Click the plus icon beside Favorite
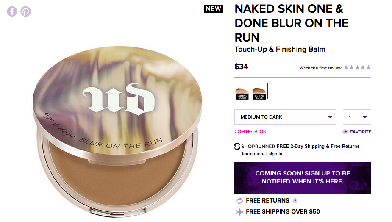The image size is (392, 222). 345,132
